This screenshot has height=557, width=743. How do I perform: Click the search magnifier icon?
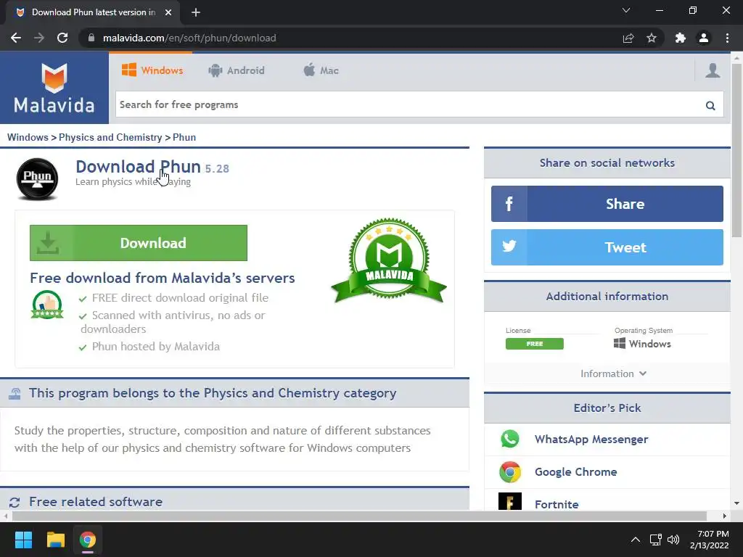(x=710, y=105)
